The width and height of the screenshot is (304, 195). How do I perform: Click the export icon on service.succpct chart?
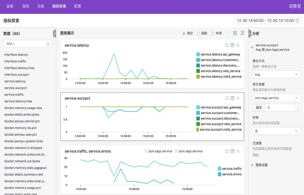233,98
